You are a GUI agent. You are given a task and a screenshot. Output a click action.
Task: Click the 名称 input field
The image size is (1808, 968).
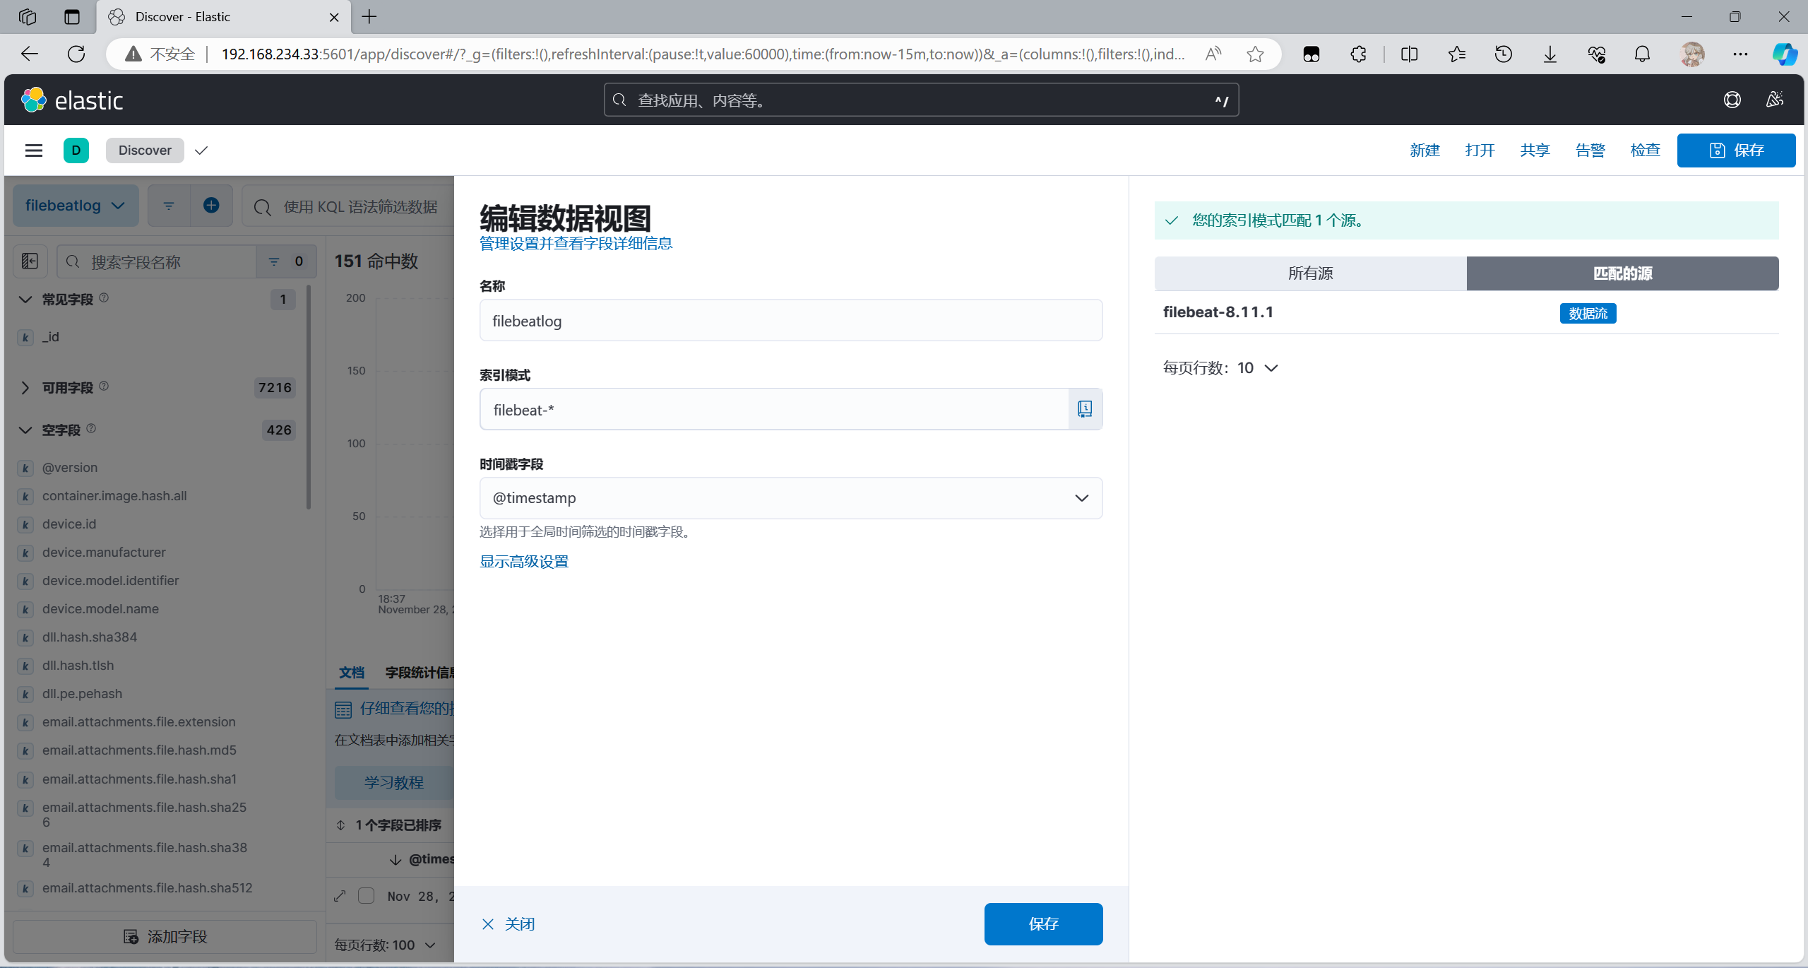(x=790, y=321)
